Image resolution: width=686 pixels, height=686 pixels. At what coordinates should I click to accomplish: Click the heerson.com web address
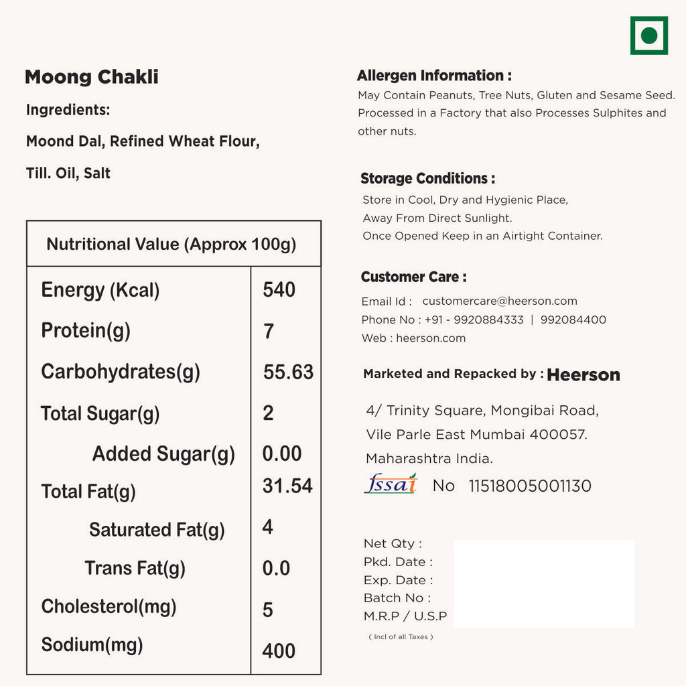(431, 338)
